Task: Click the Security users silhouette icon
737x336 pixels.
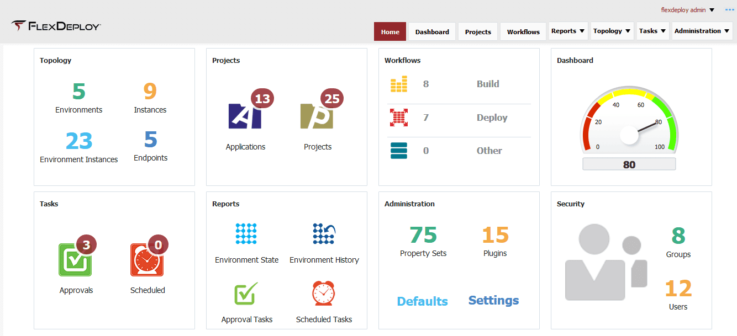Action: pos(606,263)
